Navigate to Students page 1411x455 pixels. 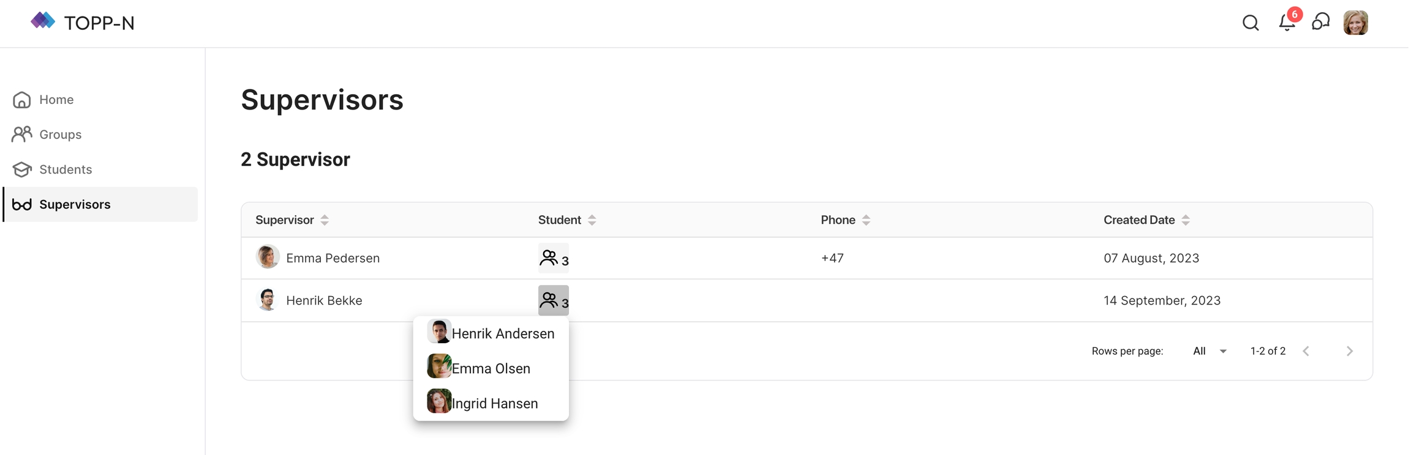coord(65,169)
